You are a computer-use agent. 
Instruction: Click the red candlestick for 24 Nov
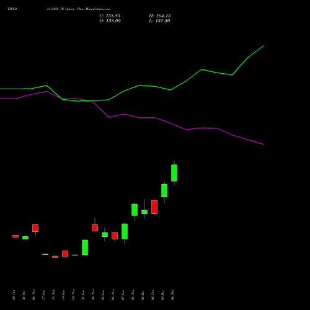point(95,228)
